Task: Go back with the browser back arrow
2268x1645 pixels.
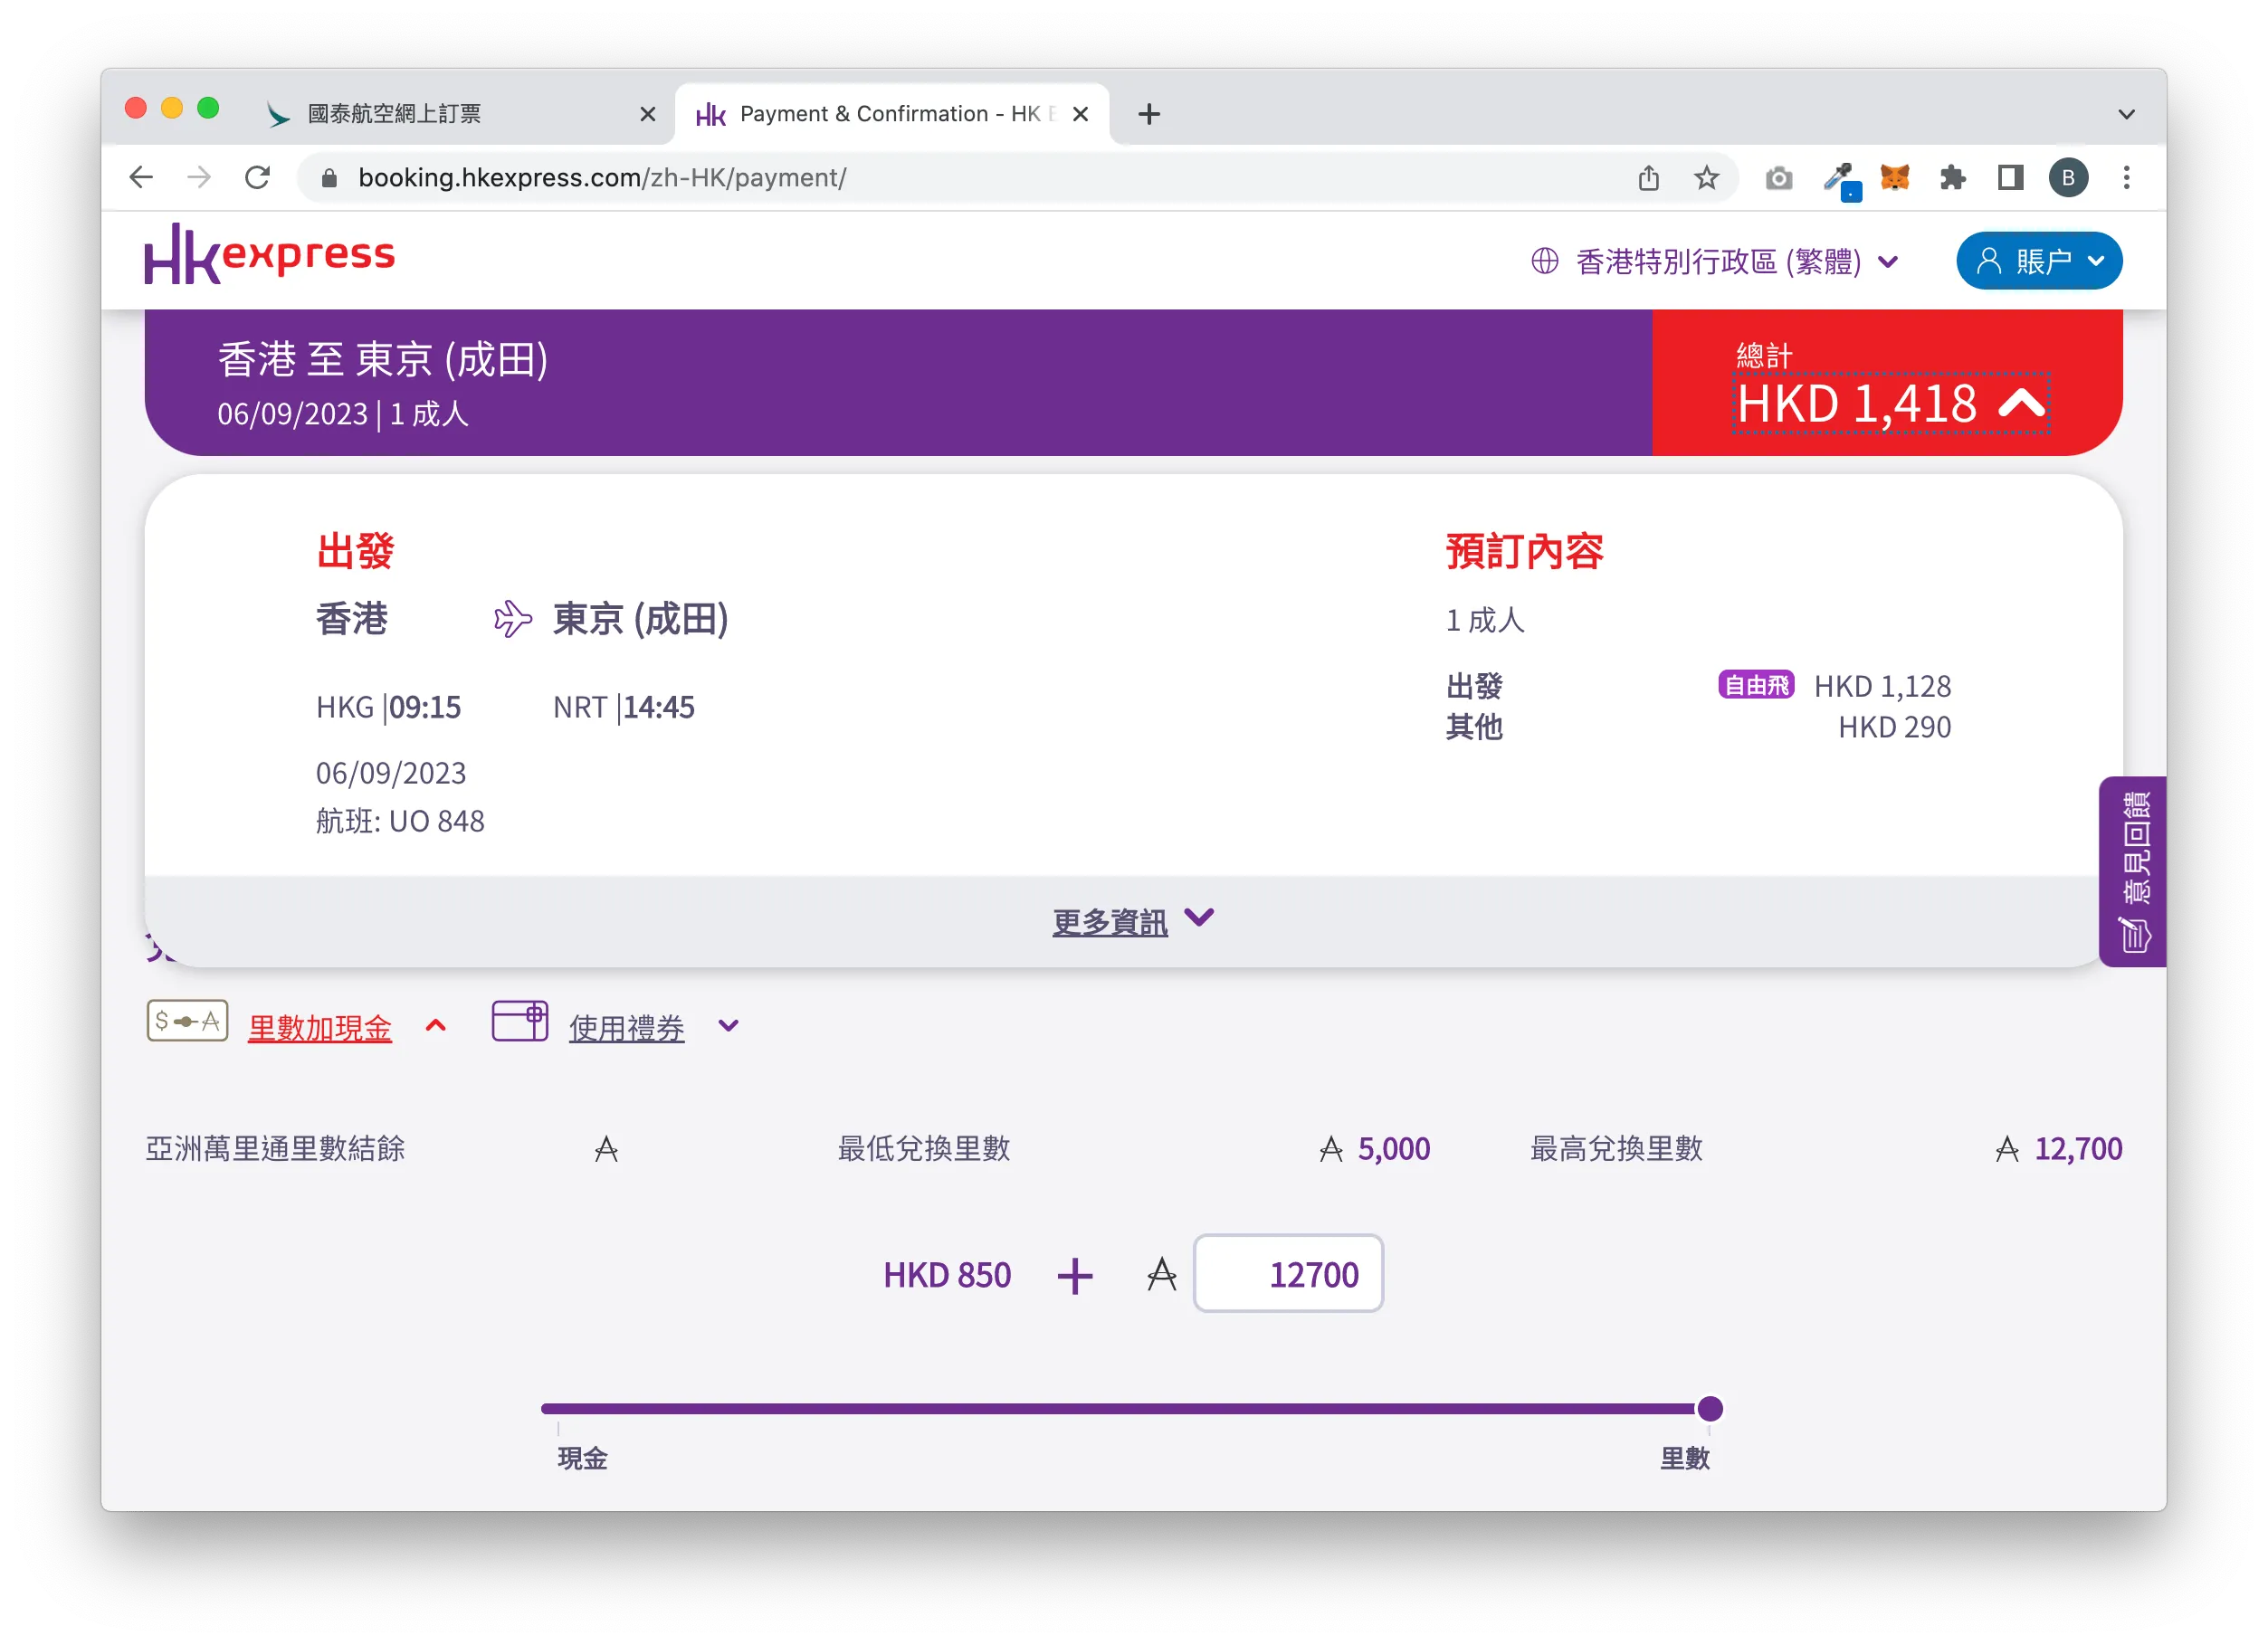Action: 141,177
